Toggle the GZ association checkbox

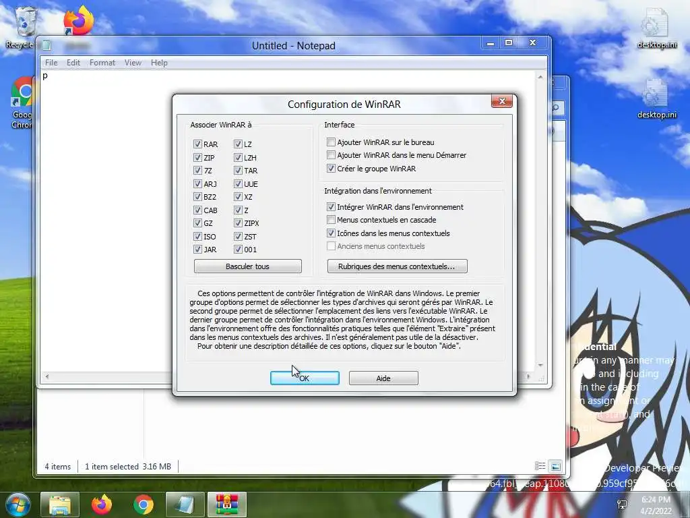(197, 223)
